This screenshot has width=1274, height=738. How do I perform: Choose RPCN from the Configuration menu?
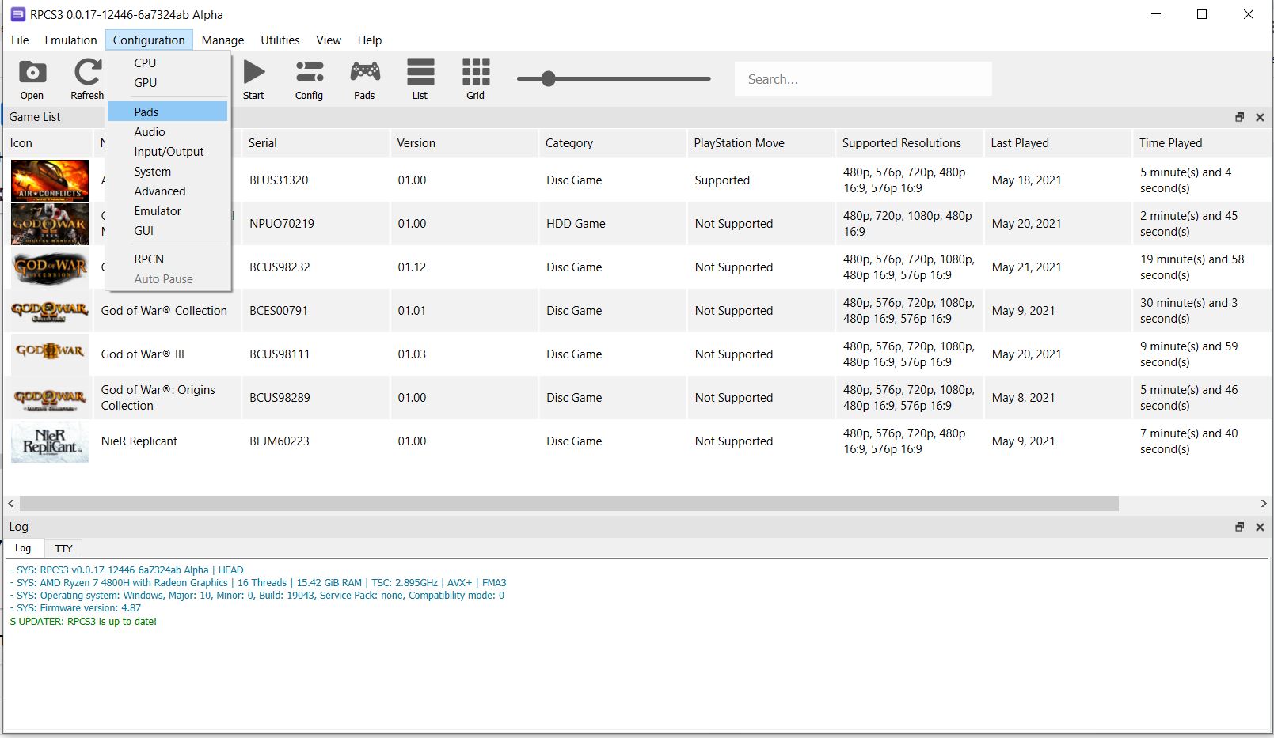[x=149, y=259]
